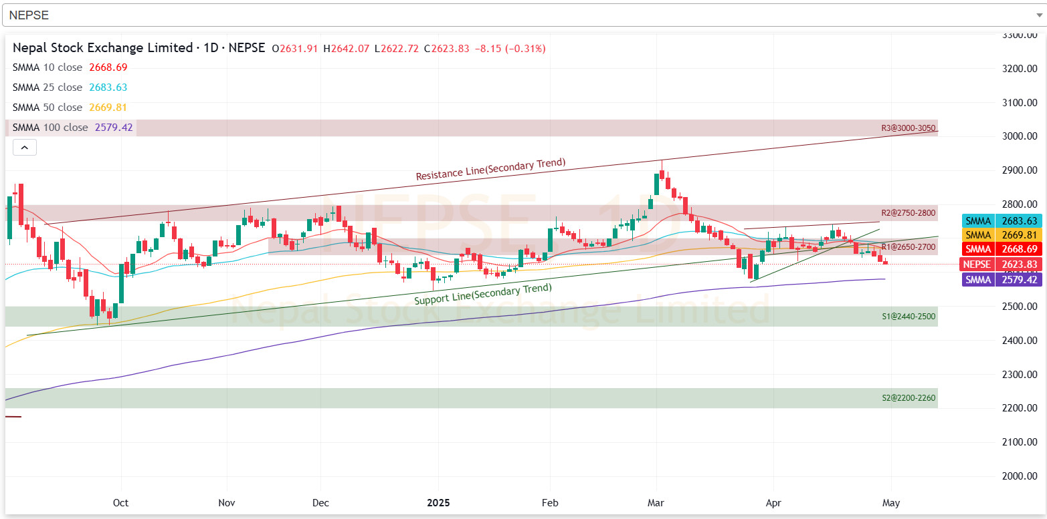Click the high value H2642.07 in header
Screen dimensions: 1047x519
pyautogui.click(x=346, y=48)
